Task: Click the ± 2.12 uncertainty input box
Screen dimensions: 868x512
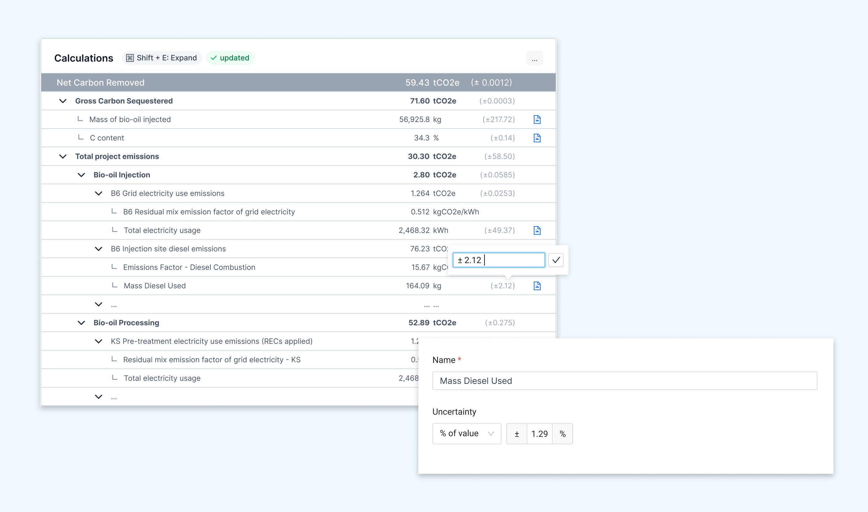Action: point(498,260)
